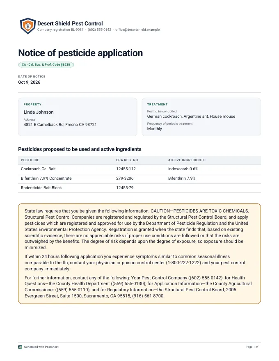Screen dimensions: 279x361
Task: Click the Generated with PestSheet footer text
Action: click(41, 347)
